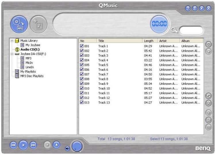This screenshot has height=155, width=215.
Task: Click the length value 05:42
Action: pyautogui.click(x=148, y=51)
